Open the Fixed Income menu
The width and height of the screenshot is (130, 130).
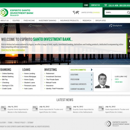pyautogui.click(x=29, y=21)
